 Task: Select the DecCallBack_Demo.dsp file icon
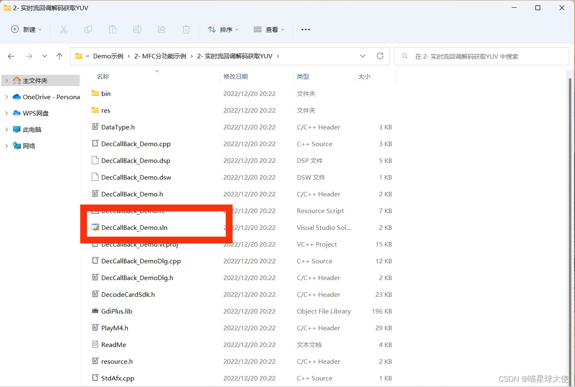coord(95,160)
